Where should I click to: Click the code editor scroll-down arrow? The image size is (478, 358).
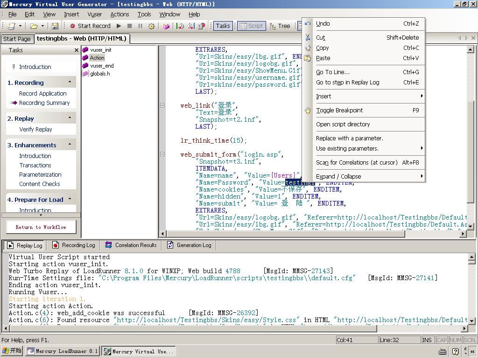point(471,227)
